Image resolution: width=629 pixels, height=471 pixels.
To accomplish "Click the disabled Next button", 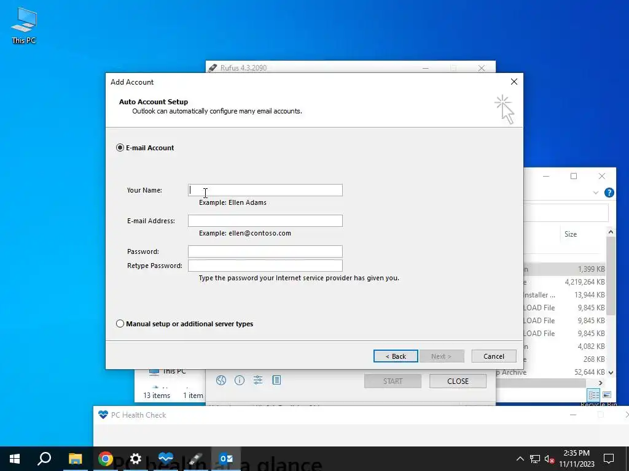I will point(442,356).
